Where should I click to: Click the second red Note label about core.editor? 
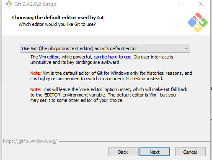pyautogui.click(x=36, y=89)
